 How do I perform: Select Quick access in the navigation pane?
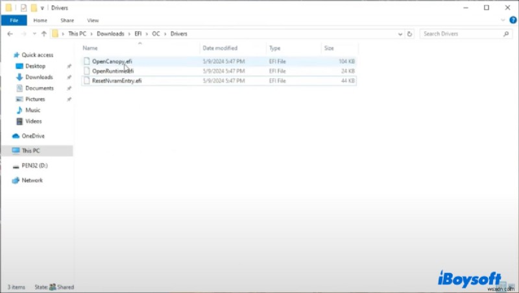click(x=38, y=55)
